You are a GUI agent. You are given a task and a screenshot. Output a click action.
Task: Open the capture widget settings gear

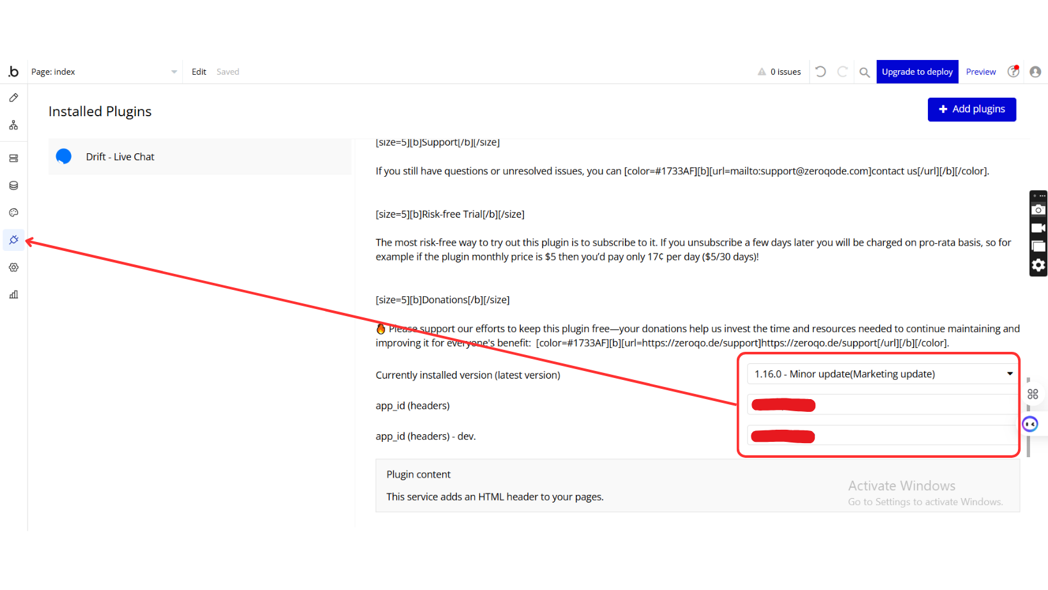(1038, 265)
